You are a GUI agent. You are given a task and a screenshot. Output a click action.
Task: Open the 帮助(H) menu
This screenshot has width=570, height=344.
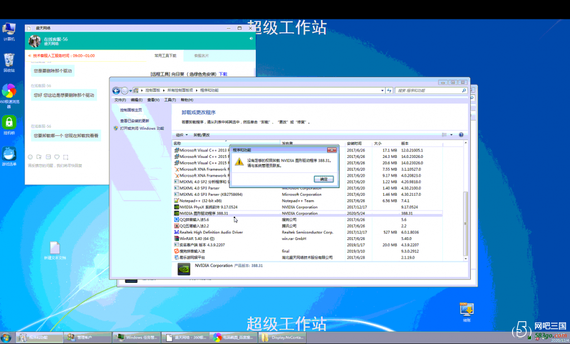point(187,100)
